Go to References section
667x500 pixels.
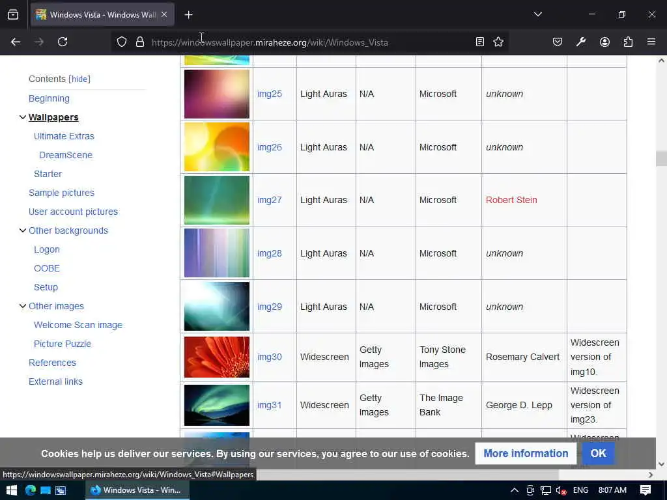coord(52,363)
